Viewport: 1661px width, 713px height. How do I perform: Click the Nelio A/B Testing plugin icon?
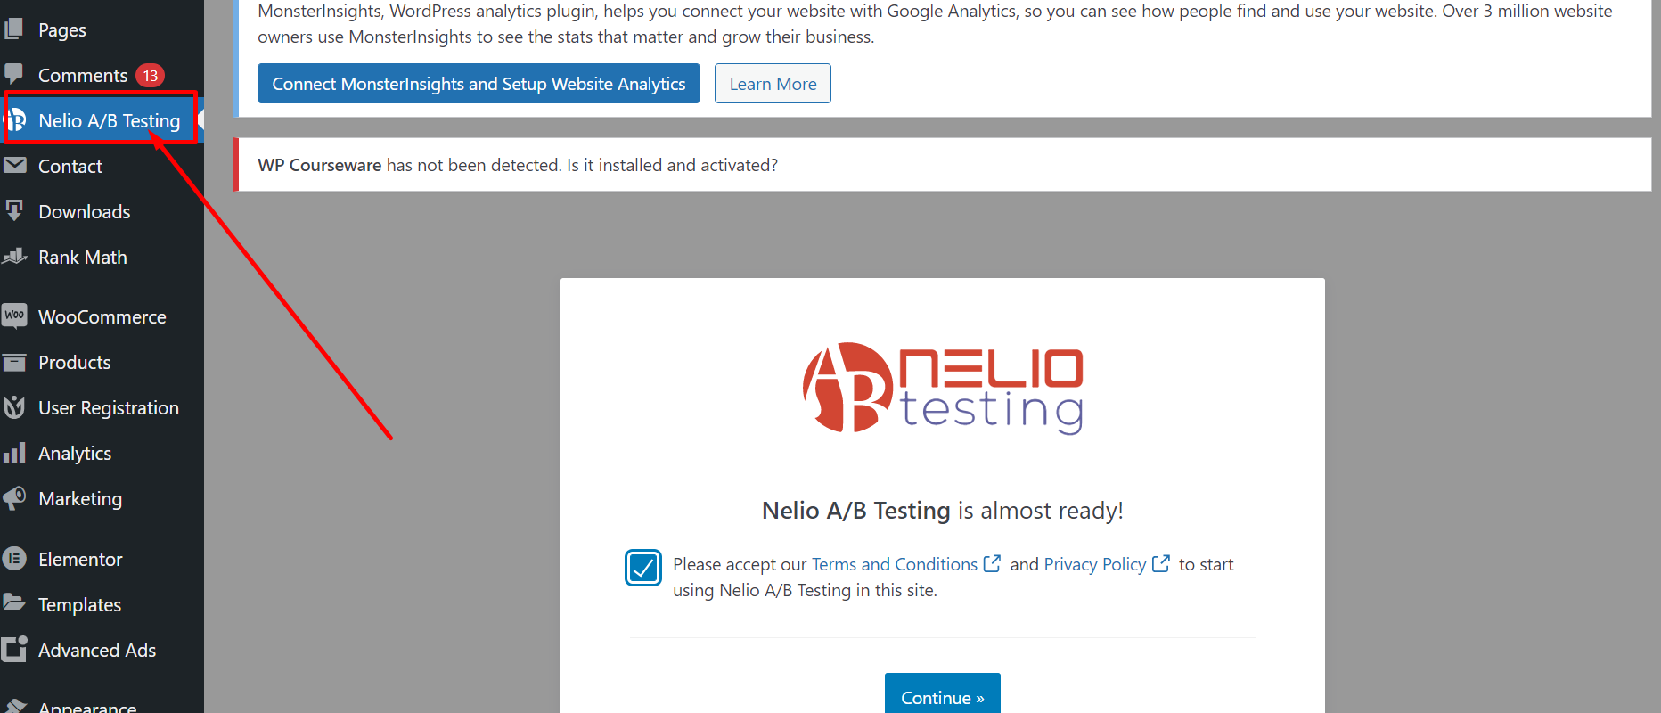coord(16,119)
